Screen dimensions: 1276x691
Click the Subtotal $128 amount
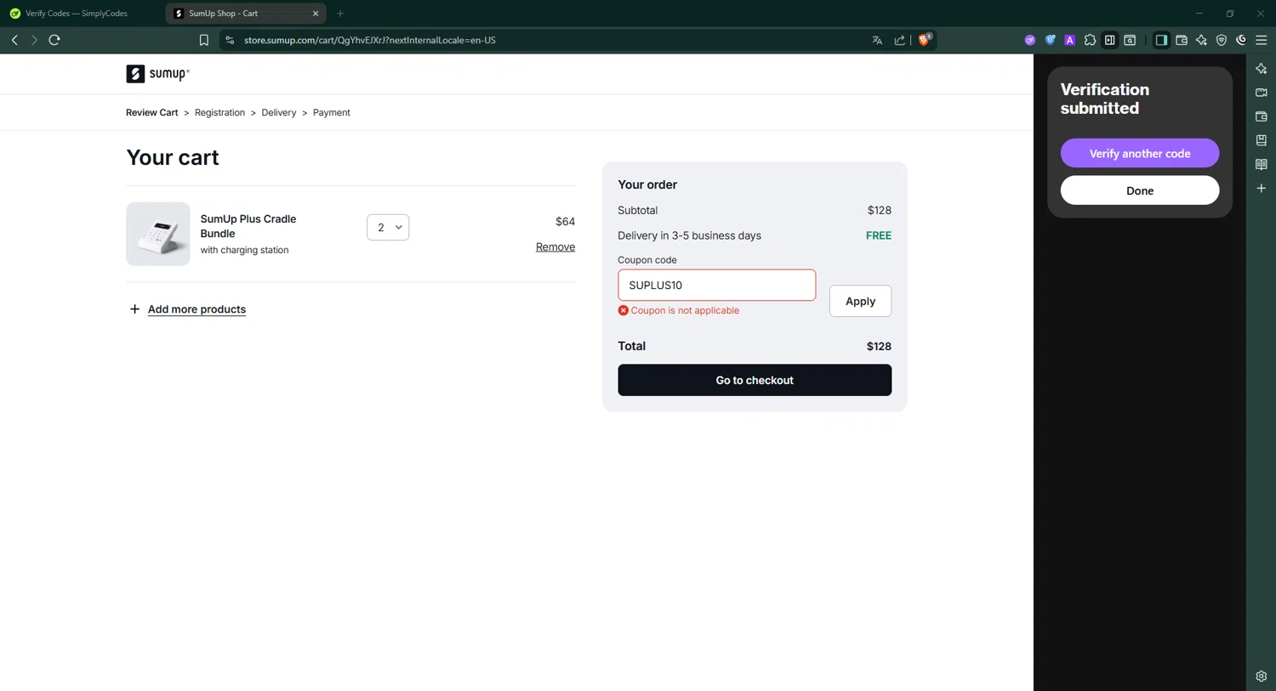pos(880,210)
